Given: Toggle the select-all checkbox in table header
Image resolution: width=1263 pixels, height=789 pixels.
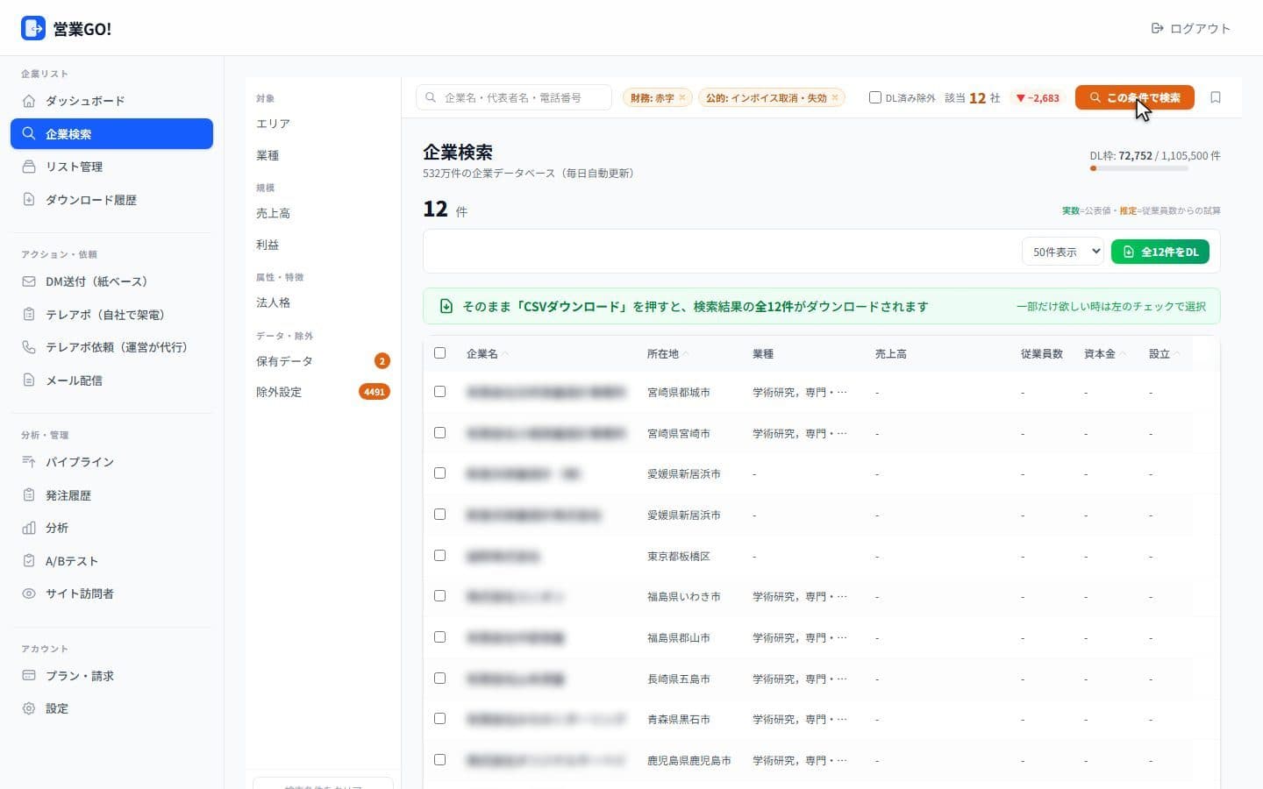Looking at the screenshot, I should click(440, 353).
